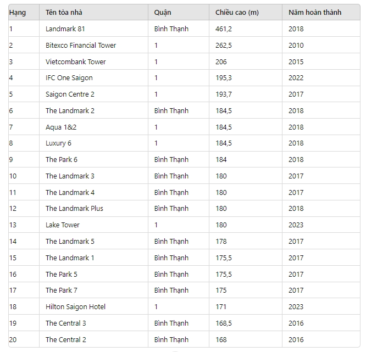The width and height of the screenshot is (366, 352).
Task: Select the "Năm hoàn thành" column header
Action: tap(315, 12)
